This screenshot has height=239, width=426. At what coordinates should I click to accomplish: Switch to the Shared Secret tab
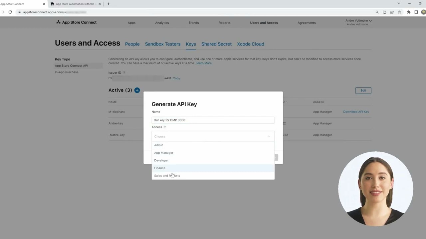(x=216, y=44)
